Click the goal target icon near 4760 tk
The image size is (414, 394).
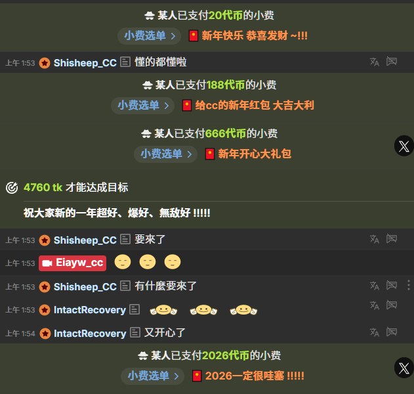click(12, 188)
